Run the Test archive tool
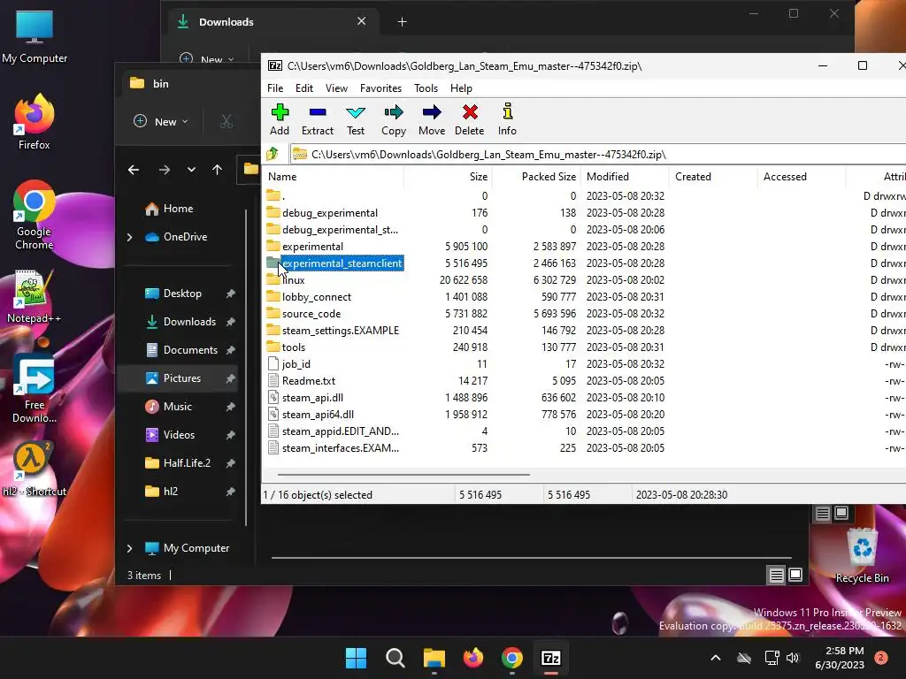This screenshot has height=679, width=906. (x=356, y=119)
